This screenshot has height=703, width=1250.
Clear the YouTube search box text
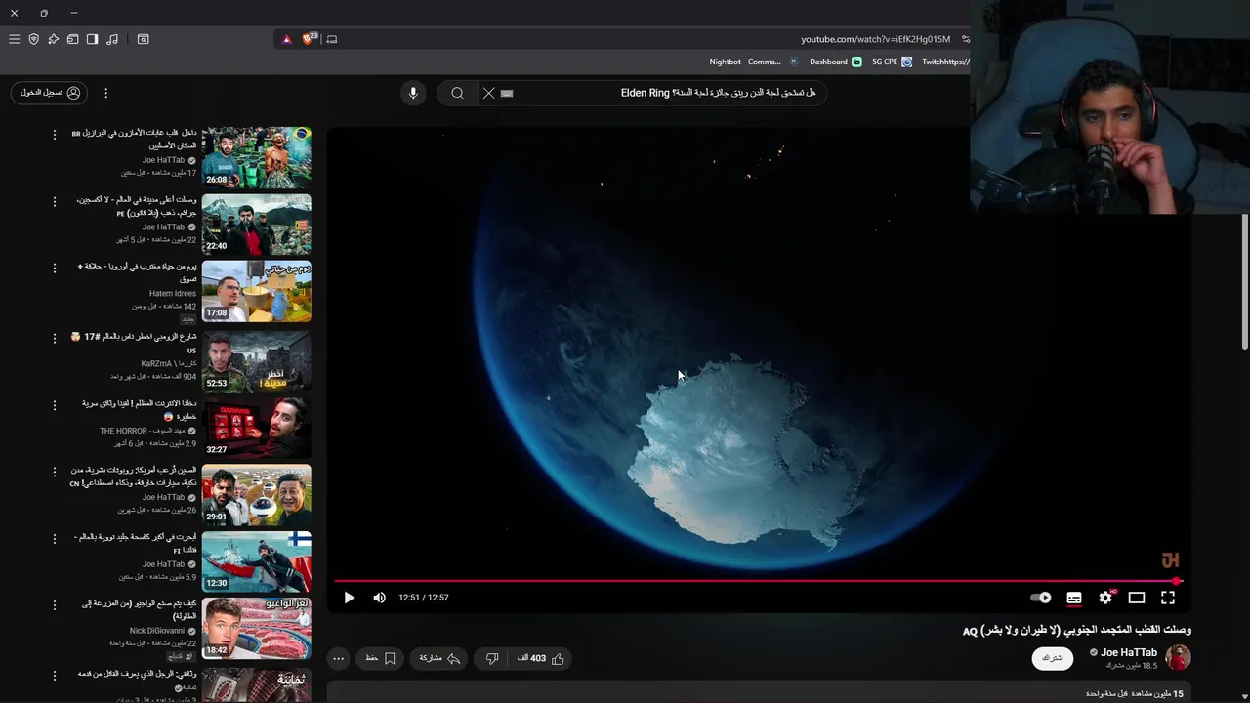point(488,93)
